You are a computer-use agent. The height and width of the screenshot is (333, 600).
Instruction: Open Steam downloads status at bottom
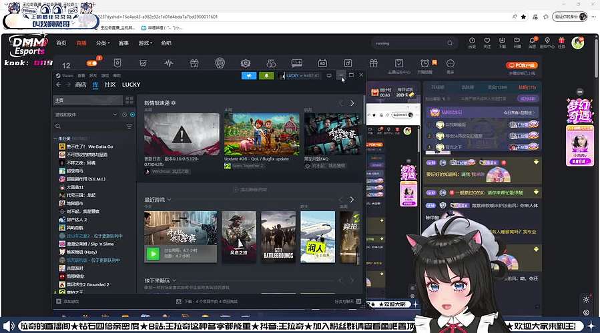pos(207,301)
